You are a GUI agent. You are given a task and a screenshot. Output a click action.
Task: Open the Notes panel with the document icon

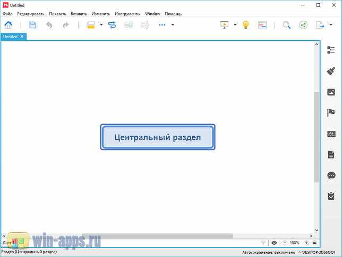331,155
